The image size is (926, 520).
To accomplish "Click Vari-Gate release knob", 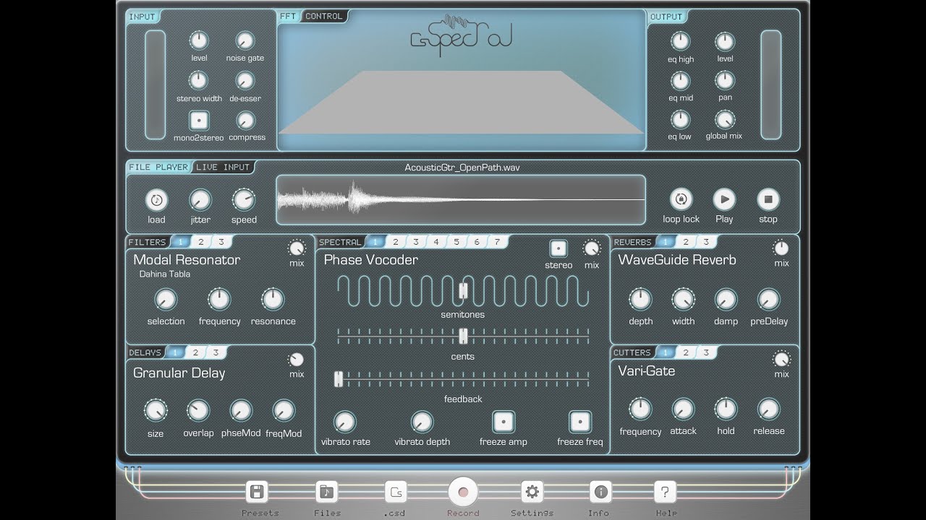I will 769,409.
